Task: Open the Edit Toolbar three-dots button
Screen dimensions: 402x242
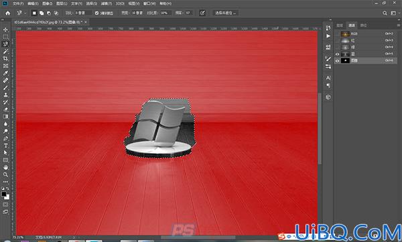Action: pos(5,182)
